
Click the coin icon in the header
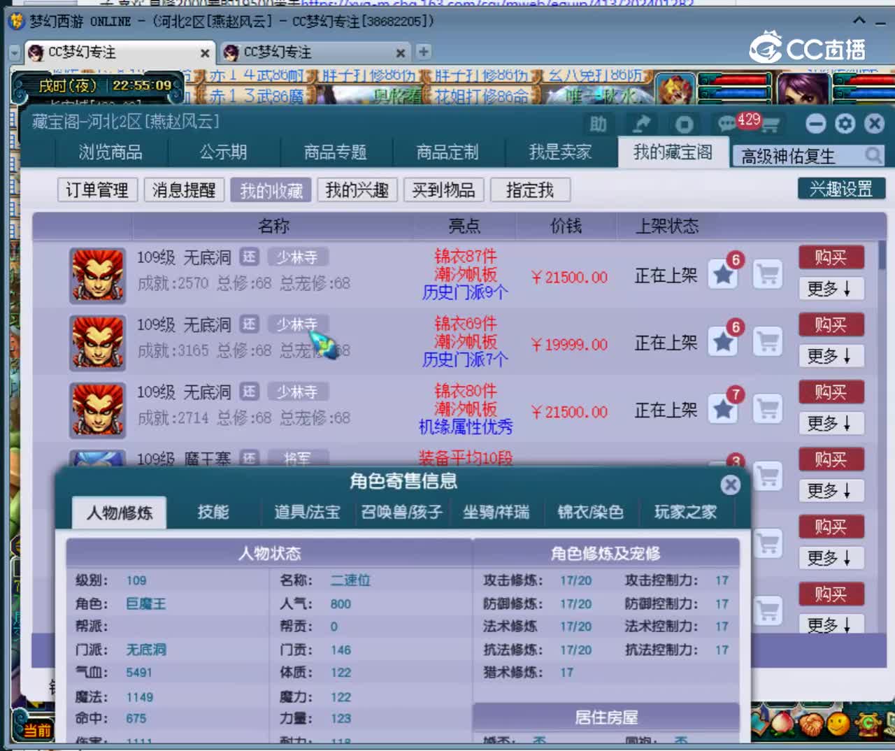pyautogui.click(x=684, y=124)
